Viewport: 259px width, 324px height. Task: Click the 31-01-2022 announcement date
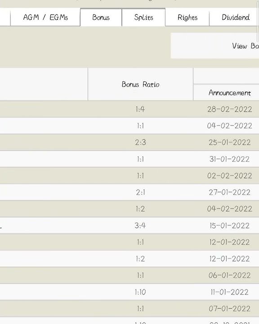pos(229,159)
